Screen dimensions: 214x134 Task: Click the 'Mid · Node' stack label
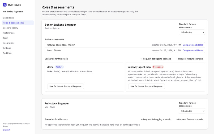click(x=50, y=107)
